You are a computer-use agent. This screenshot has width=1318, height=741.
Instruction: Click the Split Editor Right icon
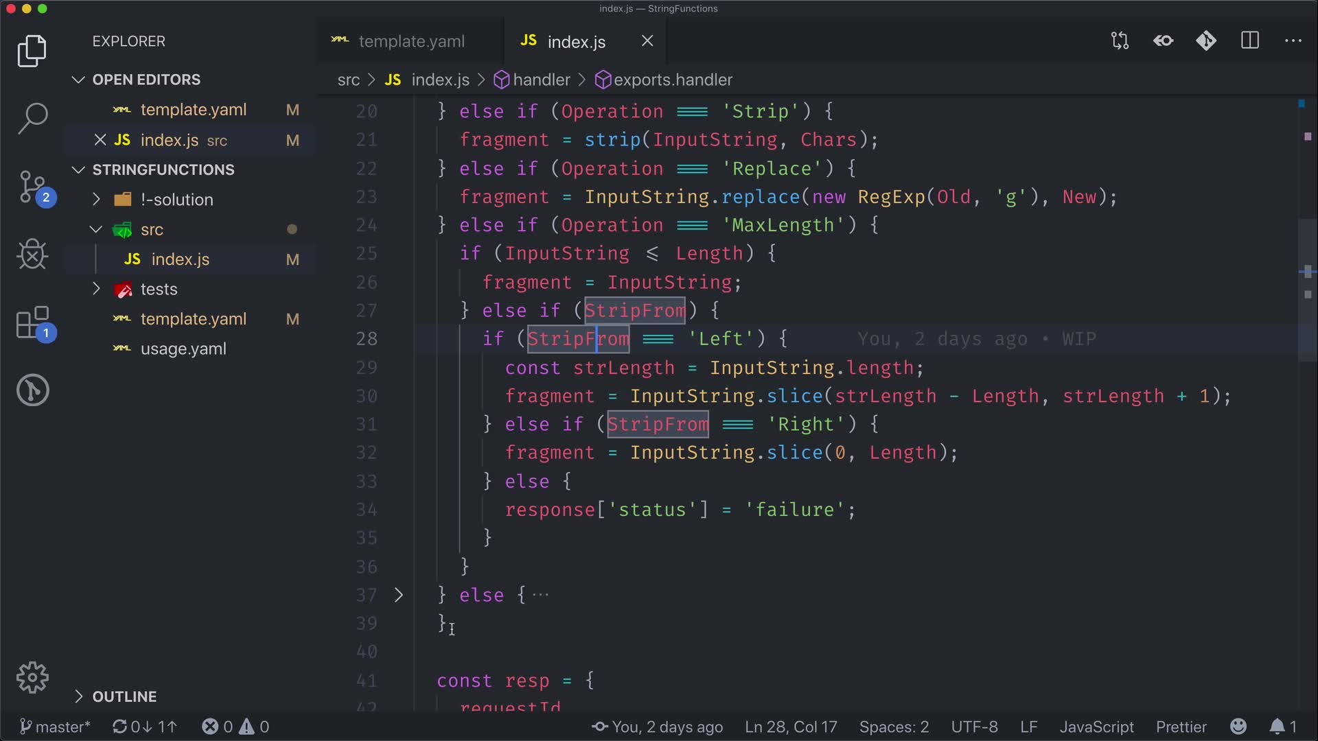[1250, 40]
